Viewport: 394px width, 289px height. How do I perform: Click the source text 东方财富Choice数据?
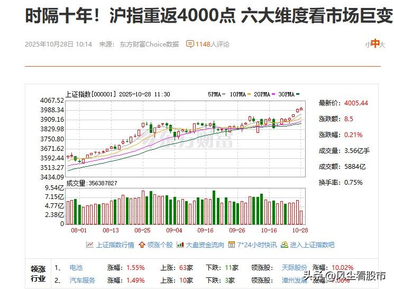[149, 44]
